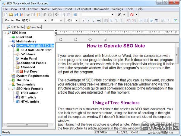Image resolution: width=181 pixels, height=136 pixels.
Task: Select the RTF article note
Action: click(28, 97)
